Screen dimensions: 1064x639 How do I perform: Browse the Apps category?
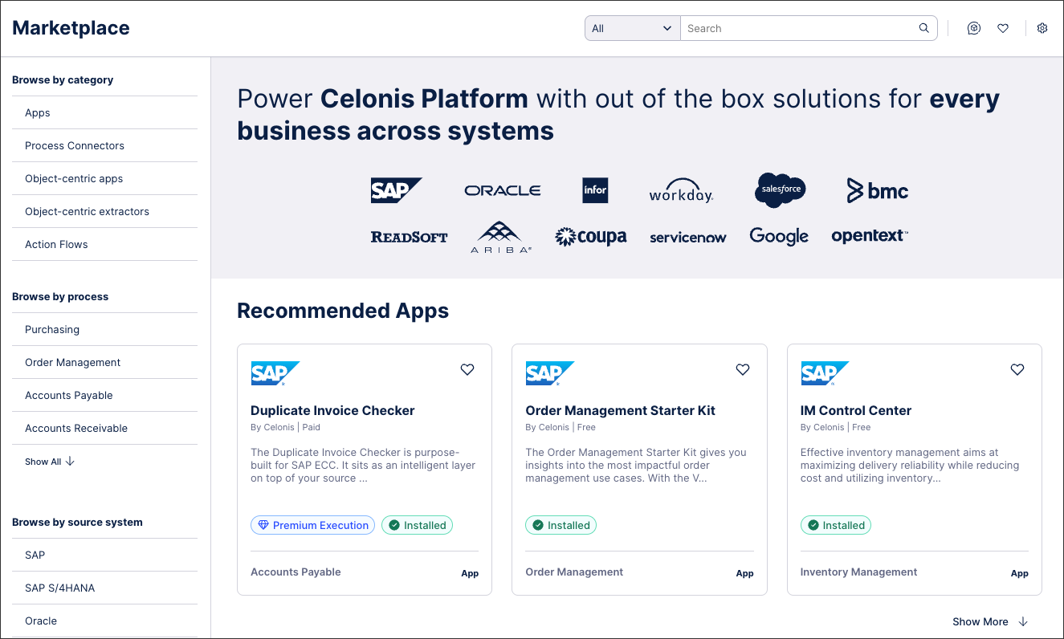coord(104,112)
